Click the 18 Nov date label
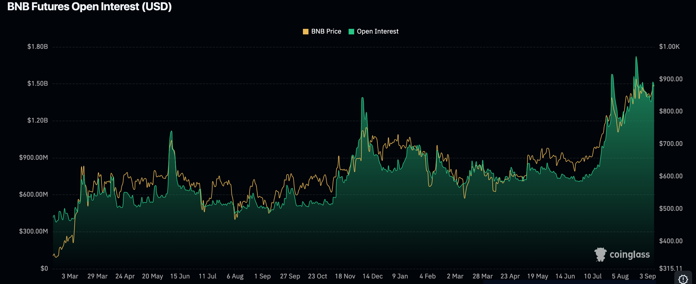Viewport: 696px width, 284px height. (345, 276)
